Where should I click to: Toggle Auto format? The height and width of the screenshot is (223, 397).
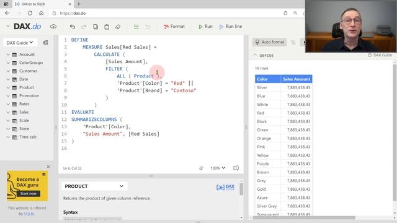point(269,42)
